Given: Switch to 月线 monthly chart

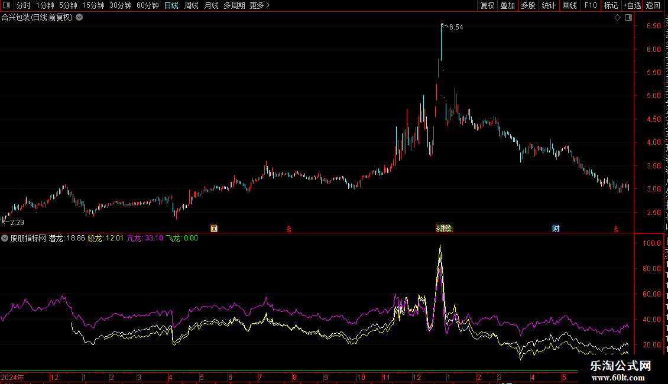Looking at the screenshot, I should (x=211, y=5).
